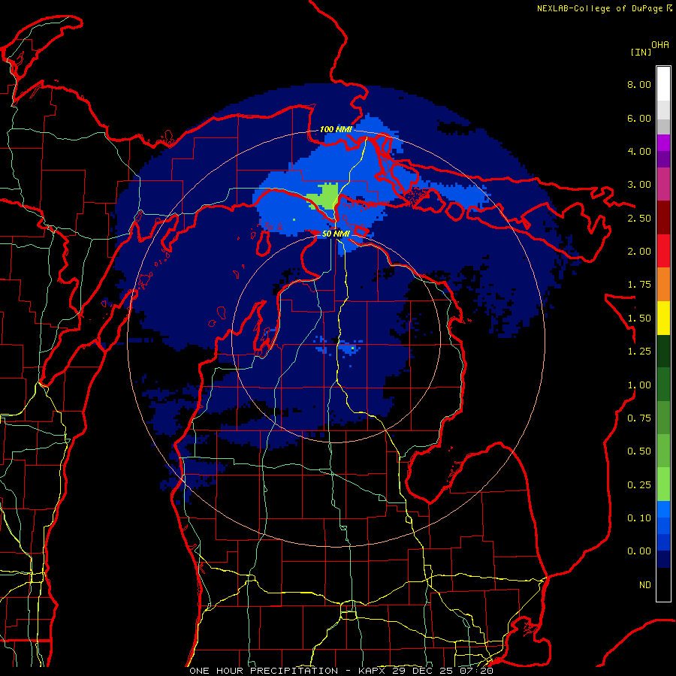The height and width of the screenshot is (676, 676).
Task: Click the 0.75 legend value
Action: 639,418
